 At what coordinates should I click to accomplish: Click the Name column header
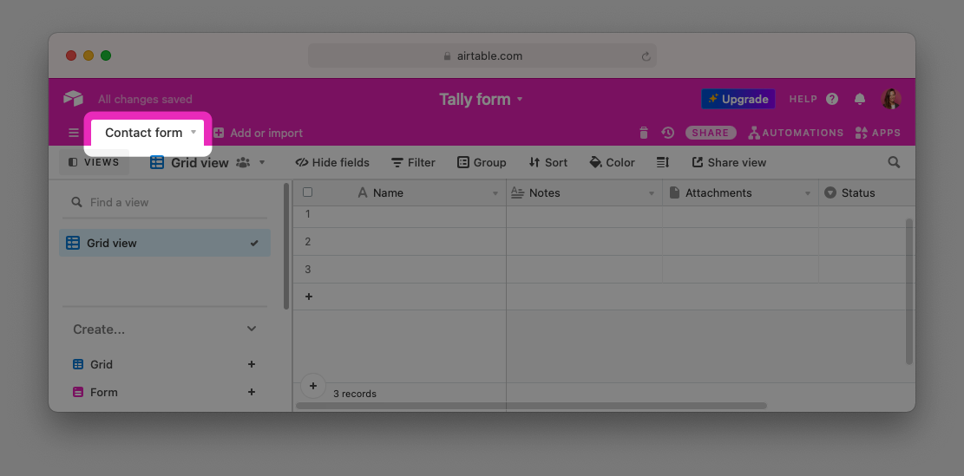(398, 192)
